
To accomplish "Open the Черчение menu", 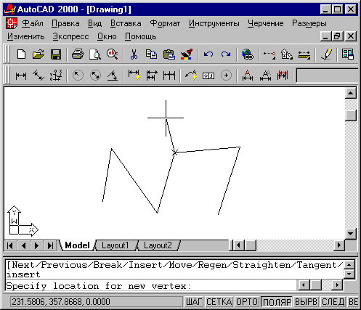I will click(266, 23).
